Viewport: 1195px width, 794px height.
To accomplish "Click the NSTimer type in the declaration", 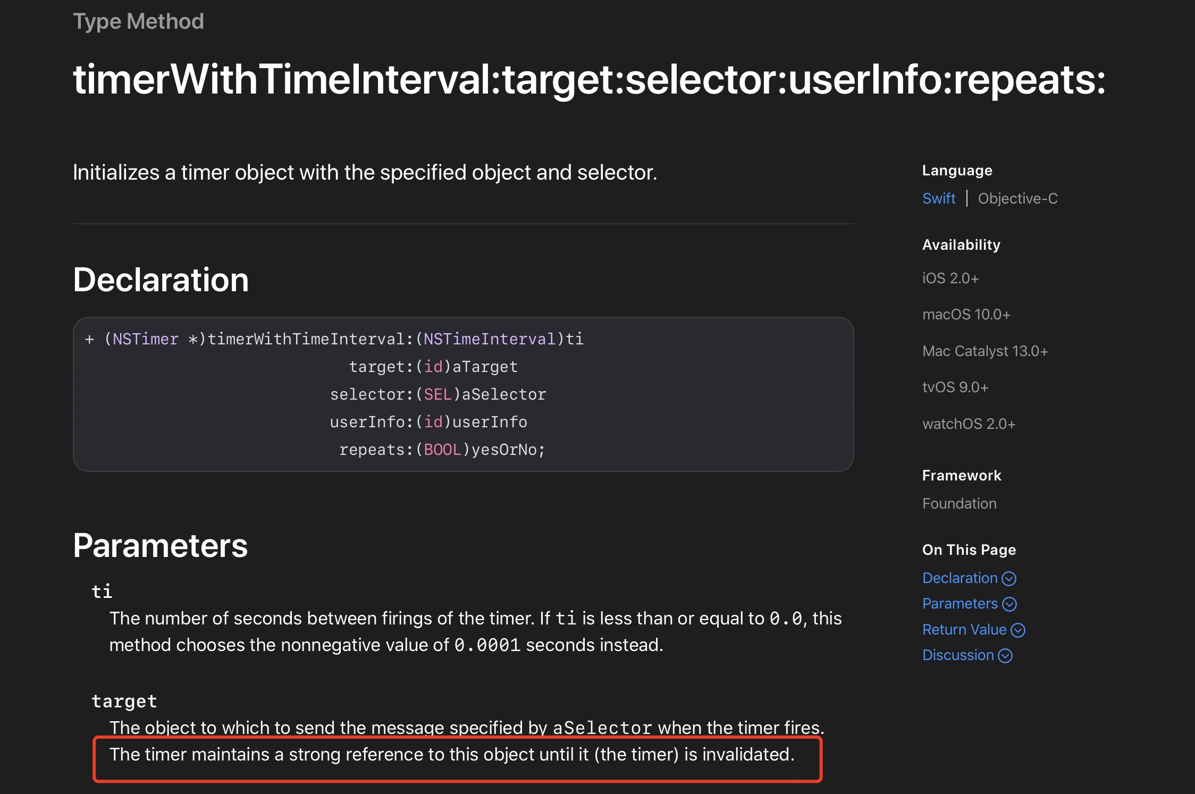I will coord(145,339).
